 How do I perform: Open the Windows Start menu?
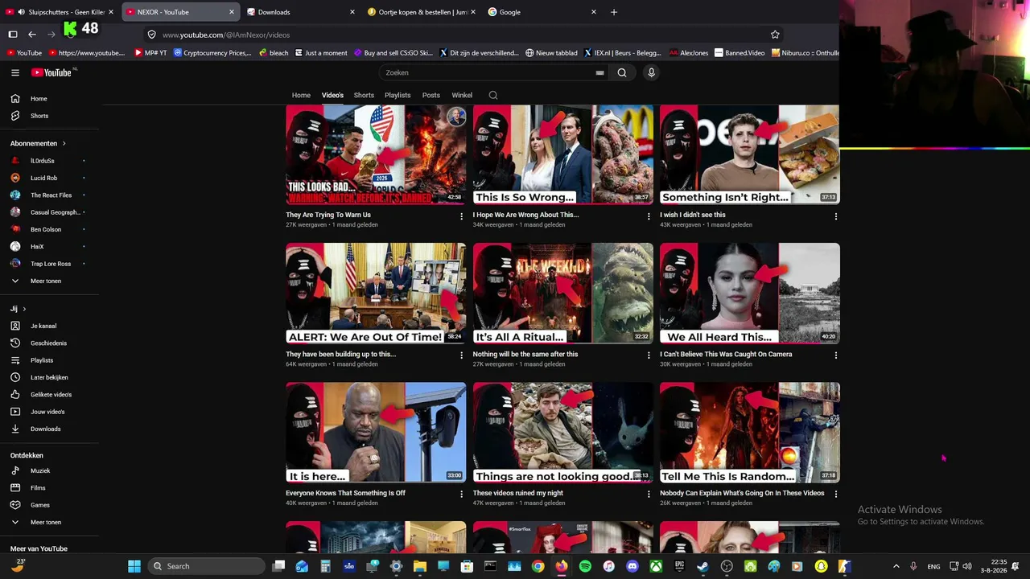point(134,566)
